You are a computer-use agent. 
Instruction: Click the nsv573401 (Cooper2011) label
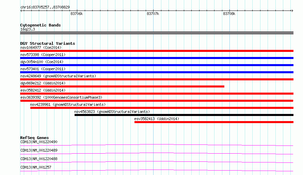(x=43, y=69)
